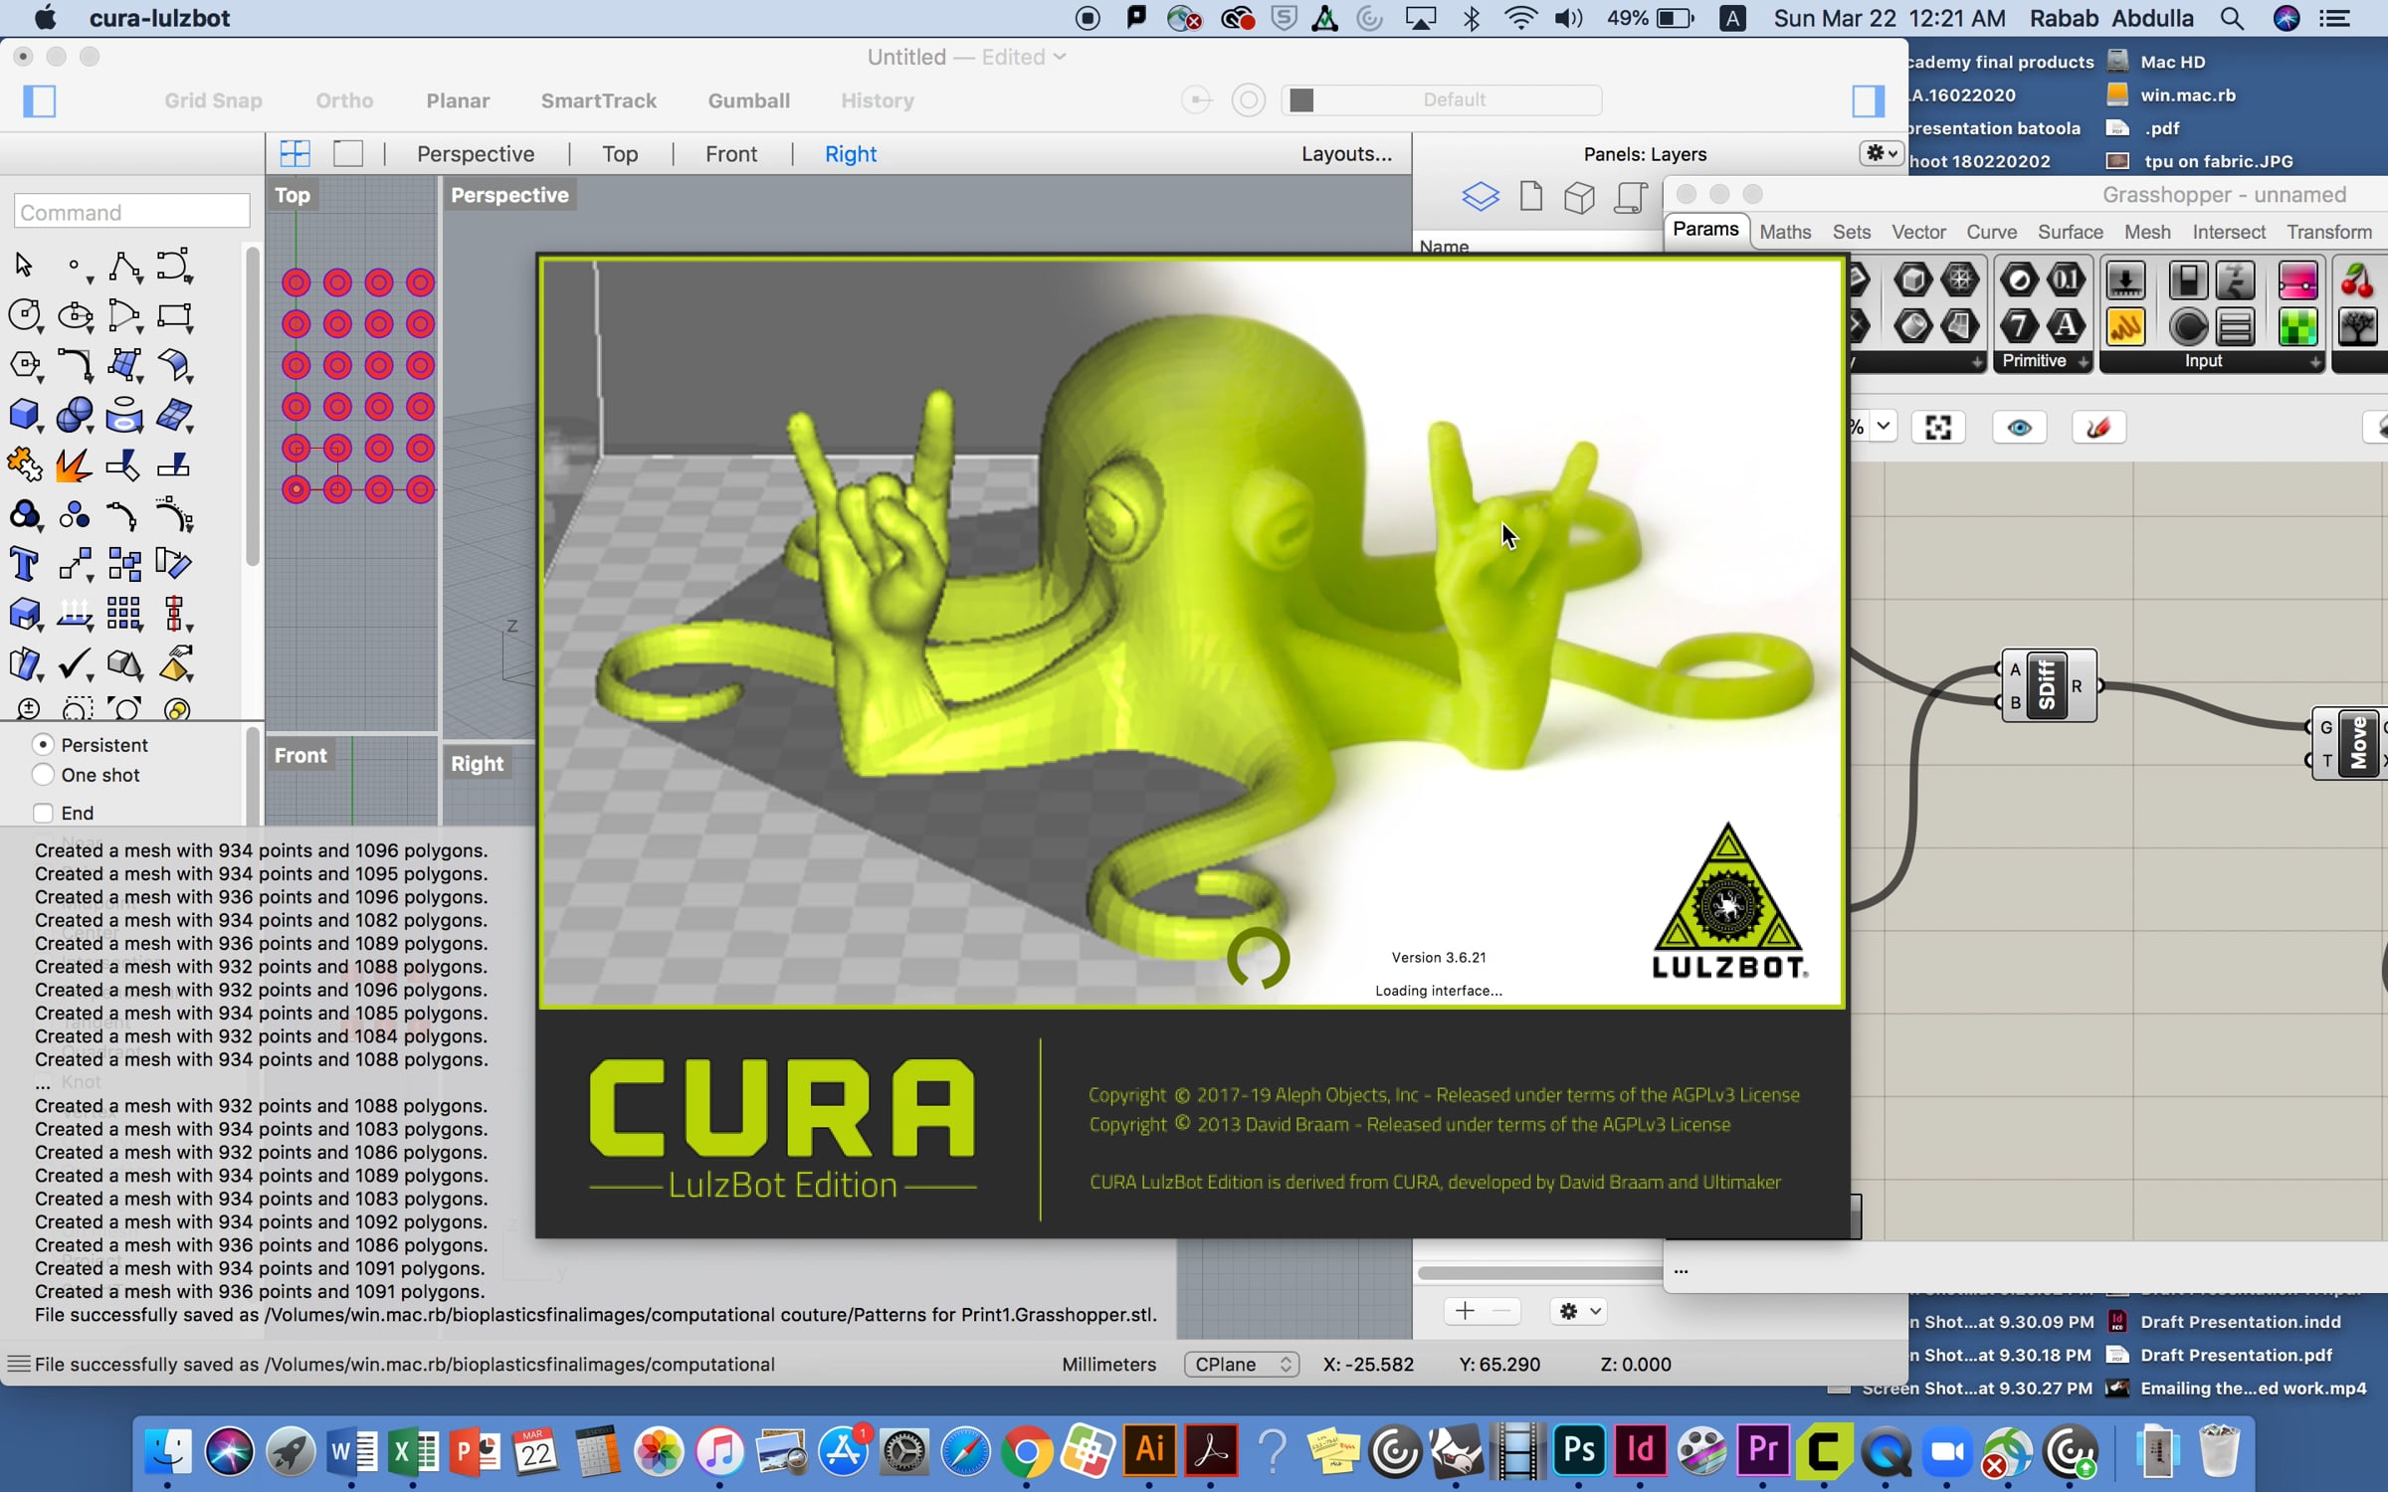The width and height of the screenshot is (2388, 1492).
Task: Click the Grasshopper red sketch tool button
Action: (2098, 428)
